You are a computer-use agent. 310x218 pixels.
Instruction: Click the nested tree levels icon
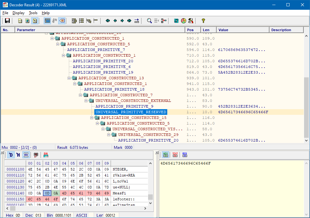tap(89, 21)
